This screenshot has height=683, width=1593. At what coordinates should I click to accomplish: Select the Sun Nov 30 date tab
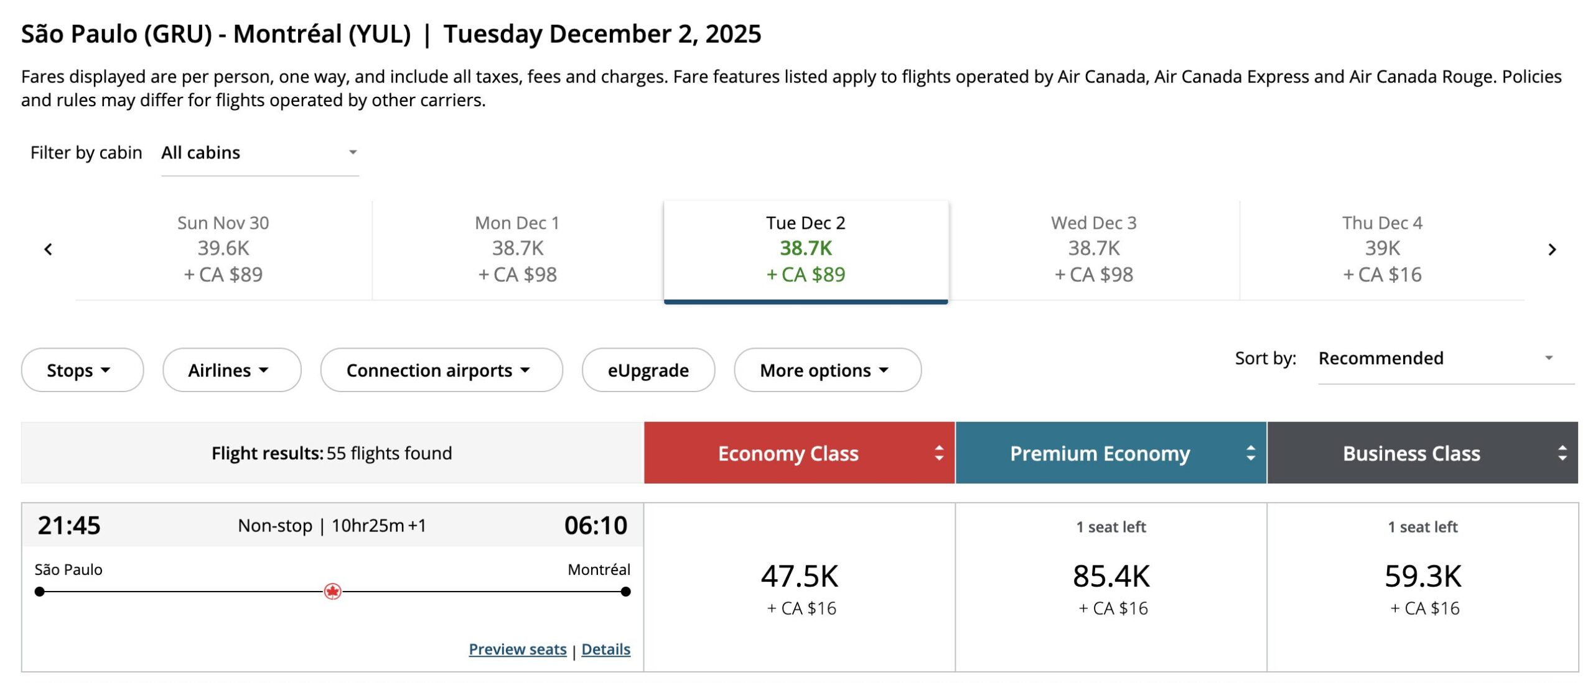[223, 249]
